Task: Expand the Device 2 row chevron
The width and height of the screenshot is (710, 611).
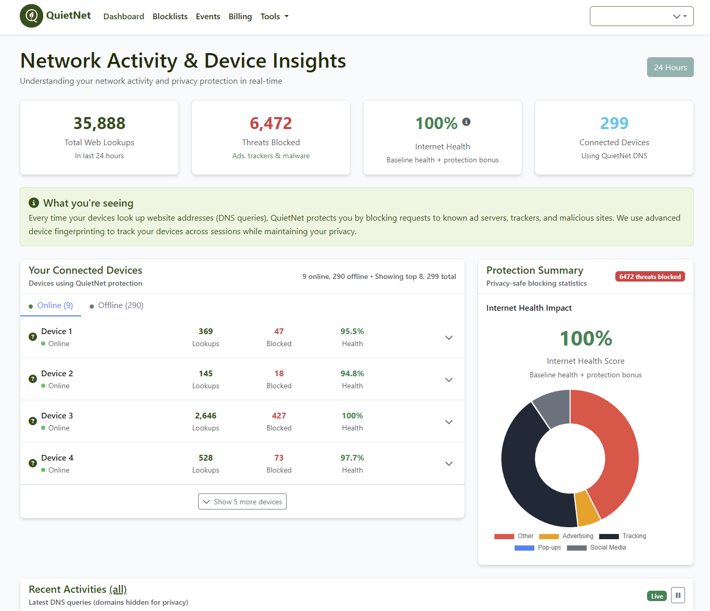Action: [x=449, y=379]
